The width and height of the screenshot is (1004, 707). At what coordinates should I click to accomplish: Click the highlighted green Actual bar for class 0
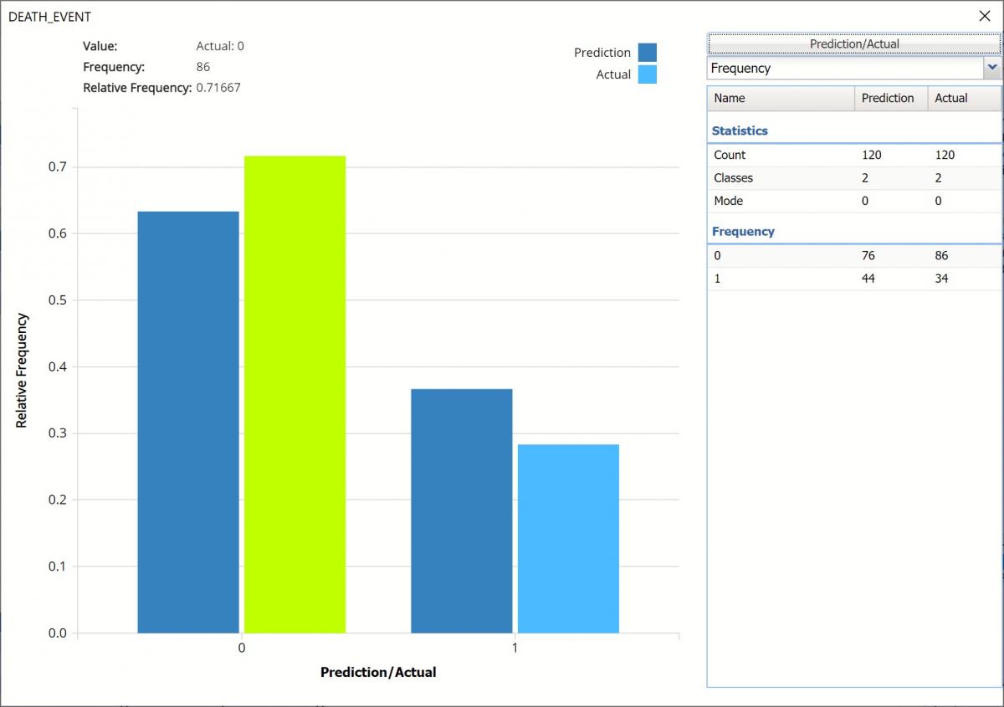pos(295,395)
